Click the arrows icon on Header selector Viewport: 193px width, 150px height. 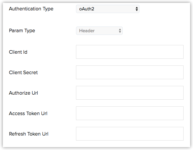click(x=120, y=31)
